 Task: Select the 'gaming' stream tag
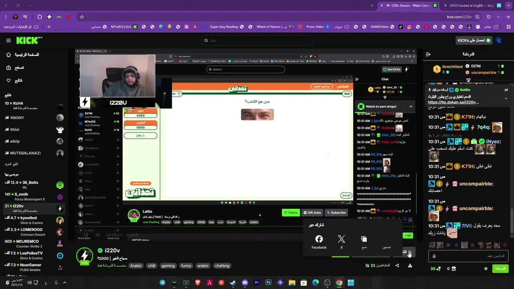click(x=168, y=266)
